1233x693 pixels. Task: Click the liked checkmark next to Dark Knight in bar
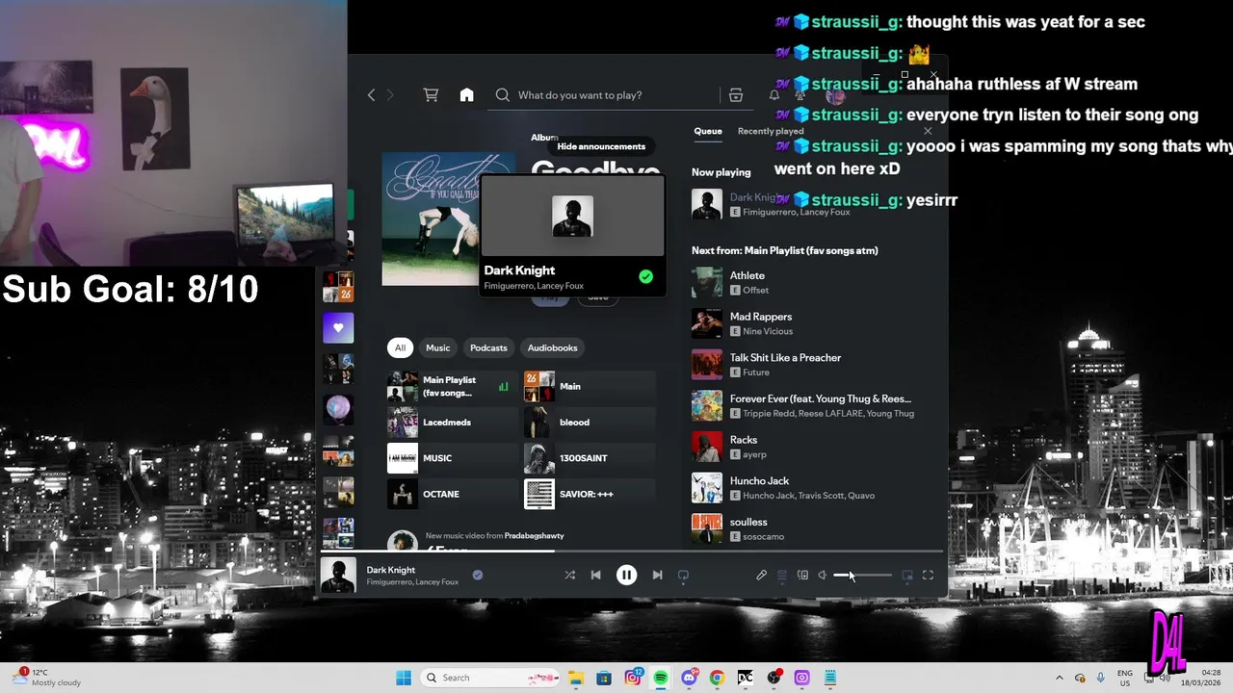point(477,575)
